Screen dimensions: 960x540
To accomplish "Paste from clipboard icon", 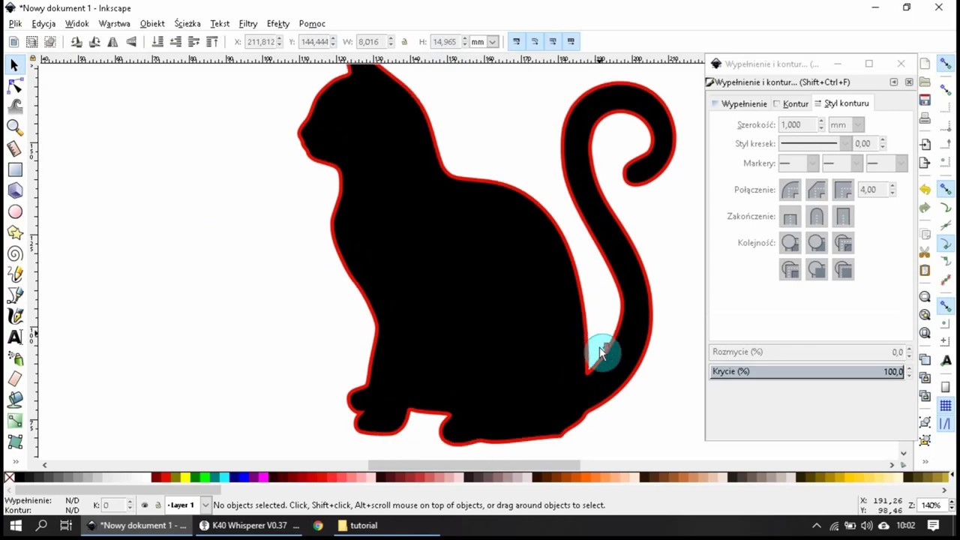I will click(925, 270).
